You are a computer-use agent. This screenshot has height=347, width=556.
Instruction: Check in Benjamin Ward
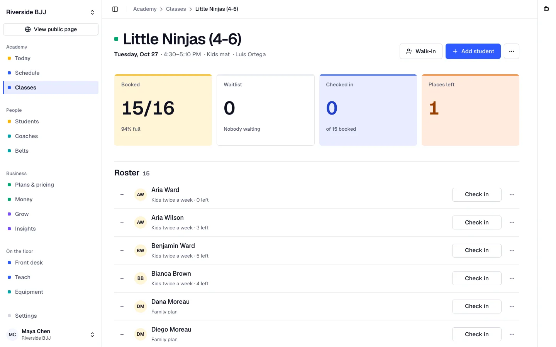[477, 251]
